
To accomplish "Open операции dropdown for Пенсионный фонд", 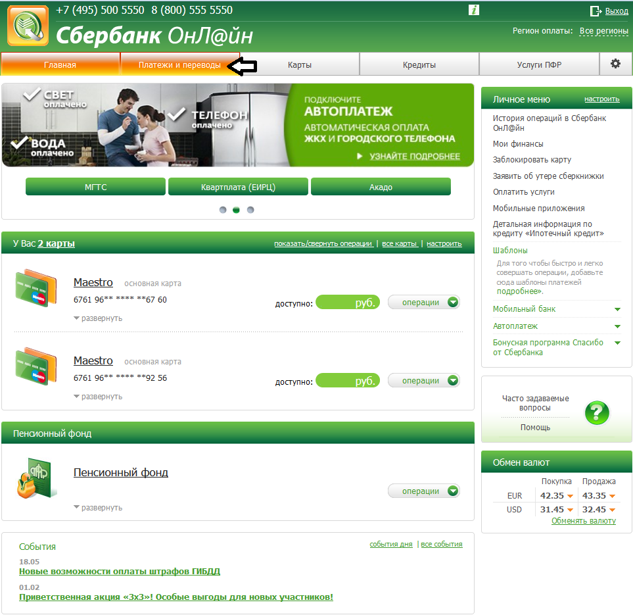I will coord(423,491).
